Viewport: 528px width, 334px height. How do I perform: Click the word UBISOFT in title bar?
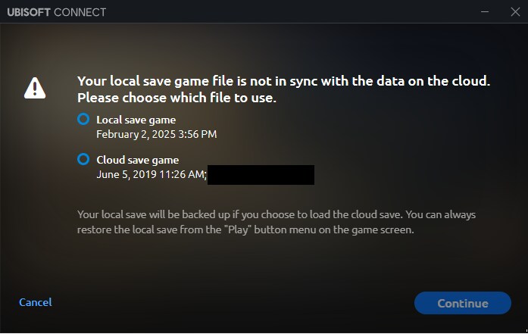(x=29, y=12)
